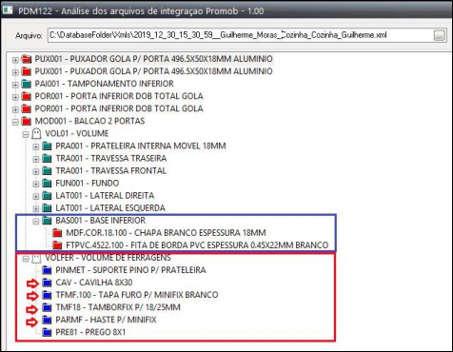
Task: Click the blue folder icon of CAV
Action: (47, 283)
